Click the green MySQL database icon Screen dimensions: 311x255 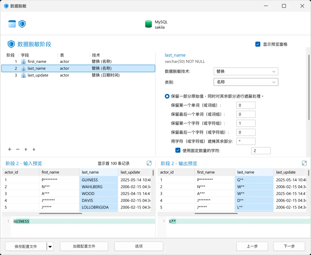point(148,24)
